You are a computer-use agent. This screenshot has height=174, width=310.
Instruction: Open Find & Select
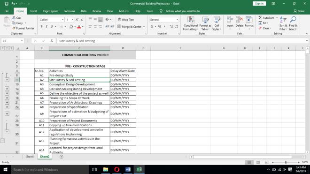pyautogui.click(x=293, y=23)
